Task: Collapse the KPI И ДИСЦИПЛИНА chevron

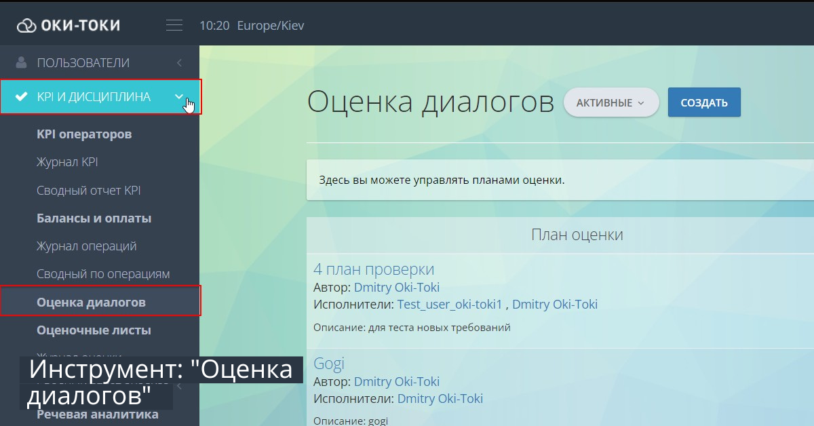Action: [179, 97]
